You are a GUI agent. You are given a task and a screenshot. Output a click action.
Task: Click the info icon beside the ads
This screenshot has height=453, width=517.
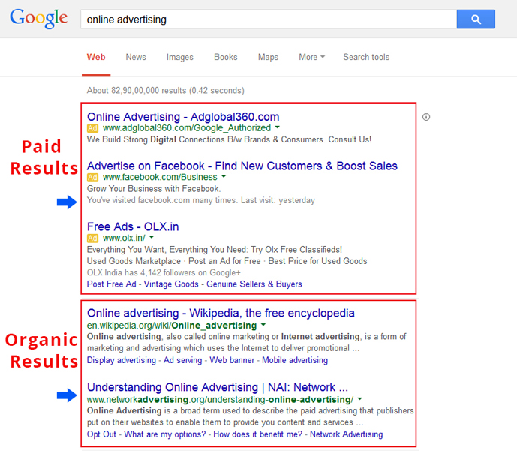[426, 117]
